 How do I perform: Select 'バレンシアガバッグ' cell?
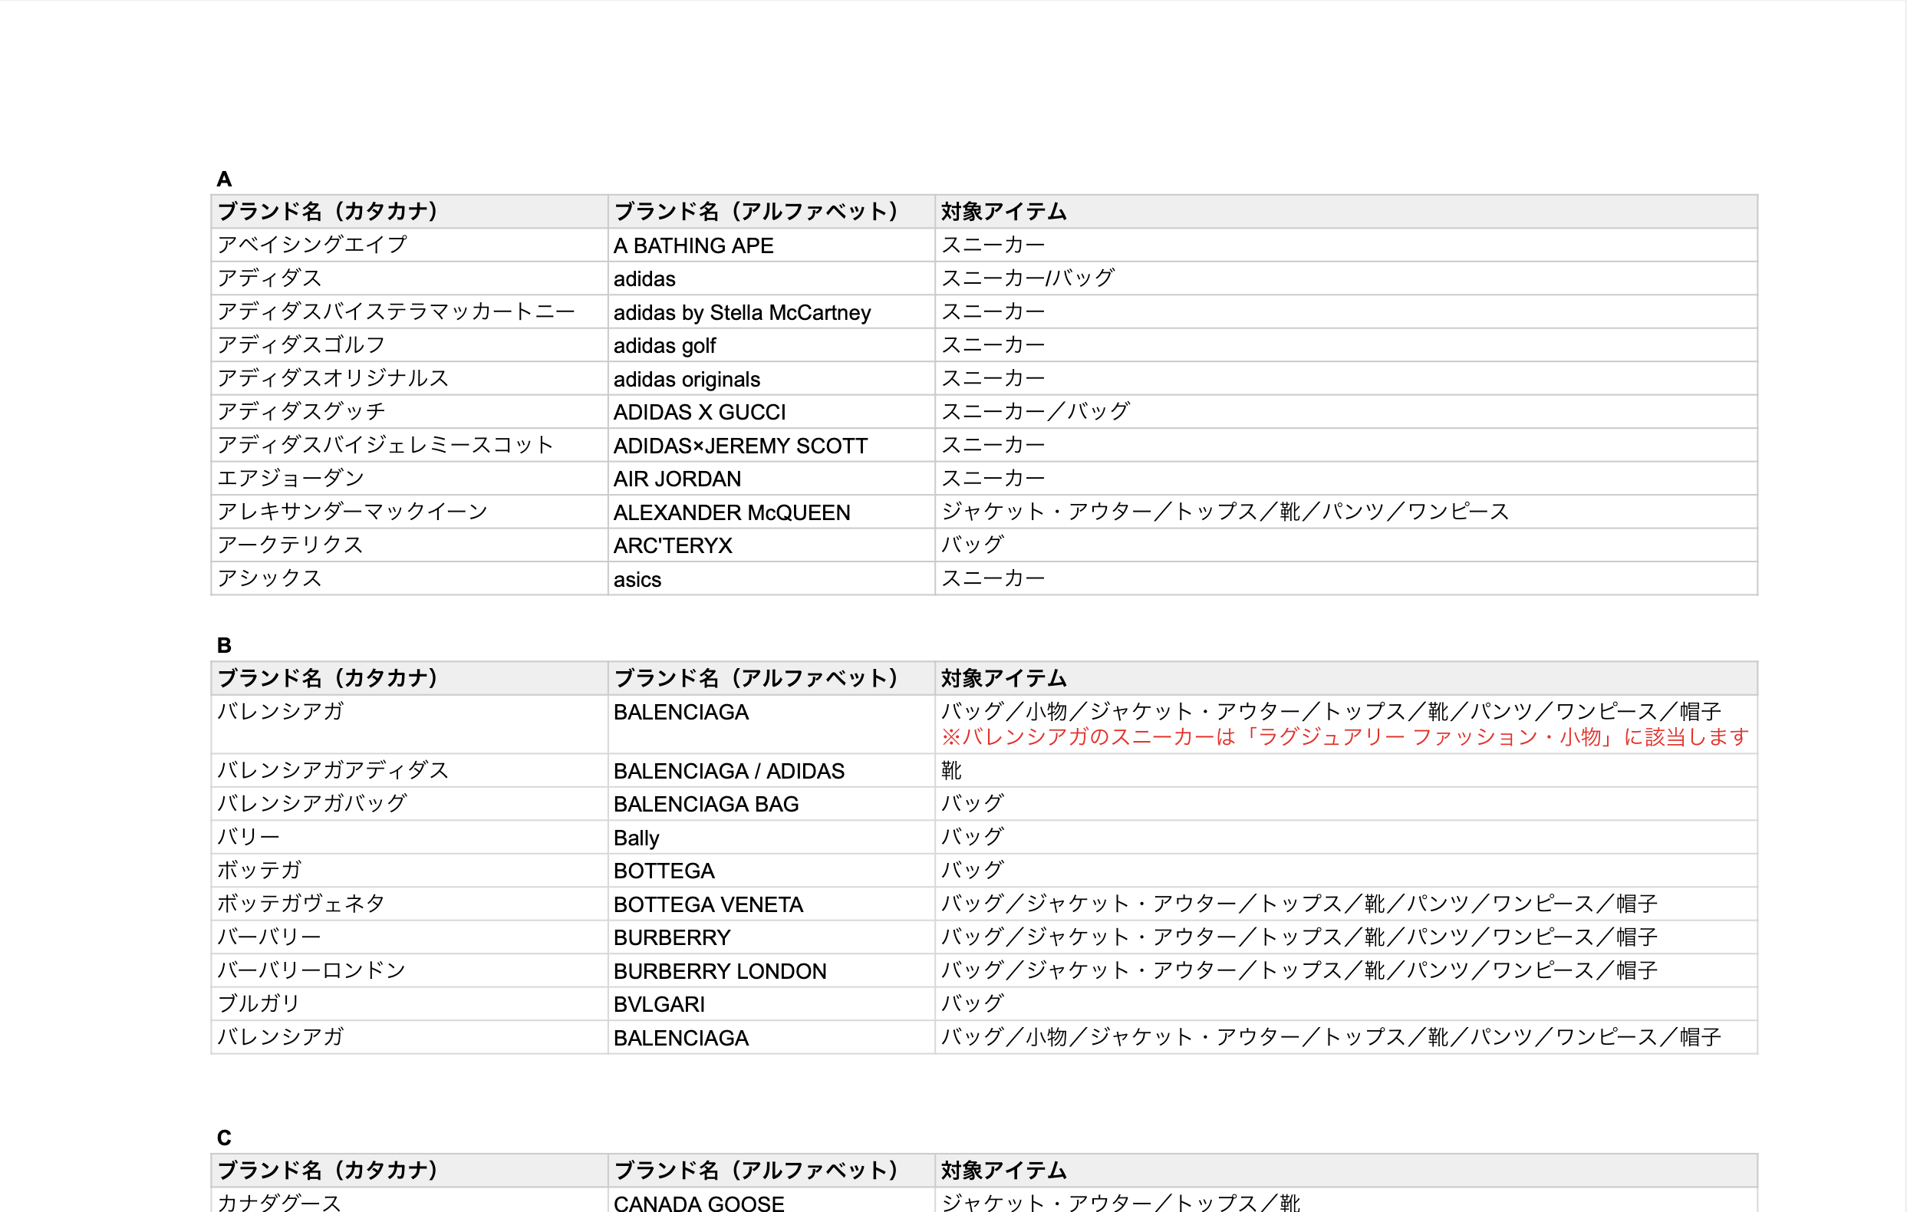[x=410, y=803]
